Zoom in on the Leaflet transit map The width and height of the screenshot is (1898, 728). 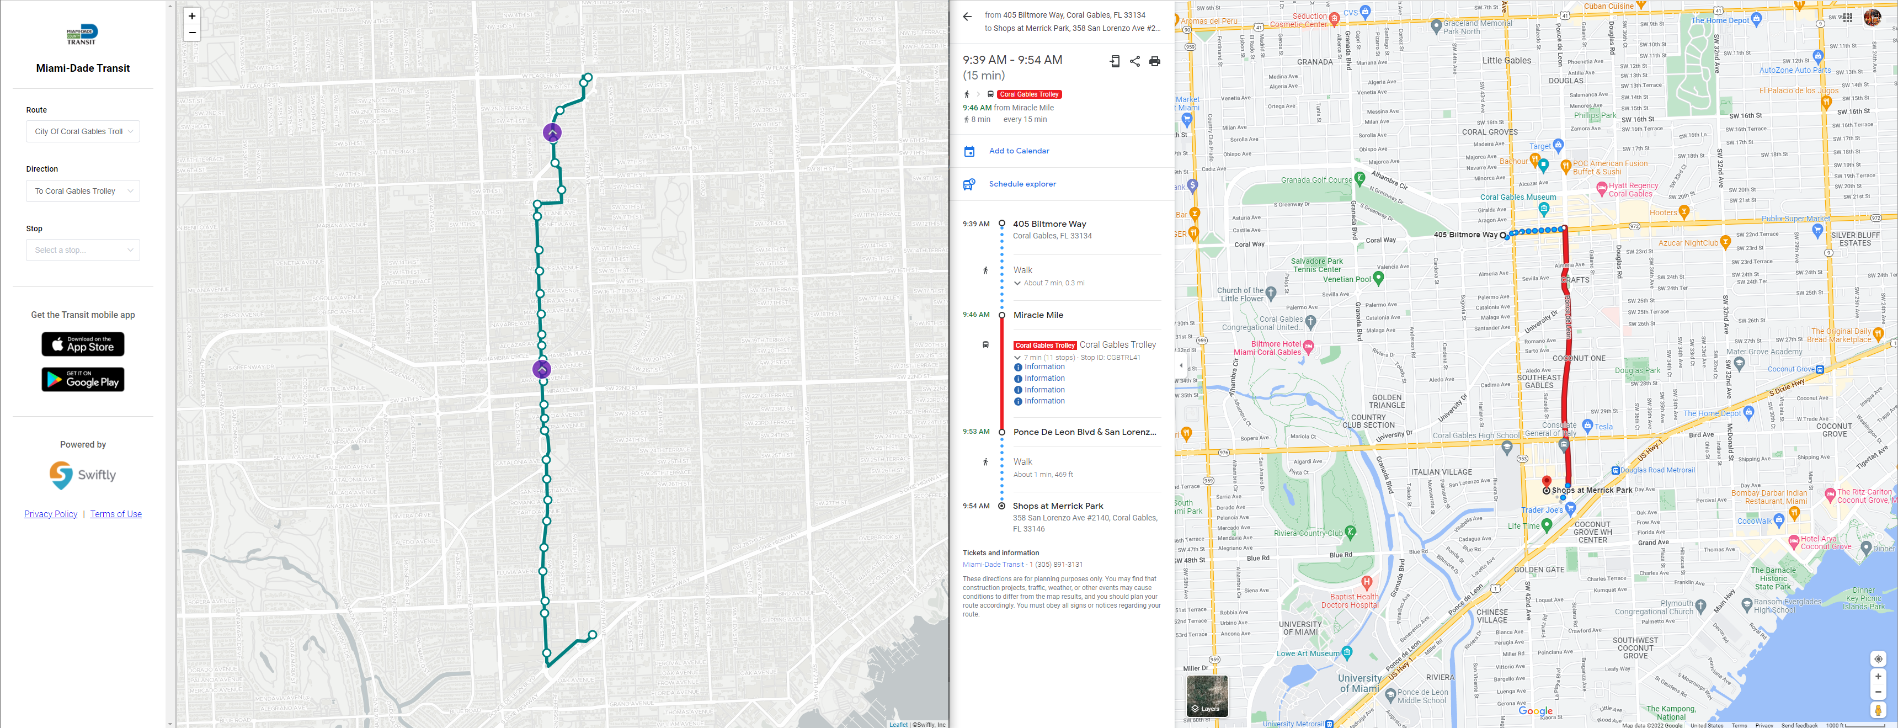191,15
